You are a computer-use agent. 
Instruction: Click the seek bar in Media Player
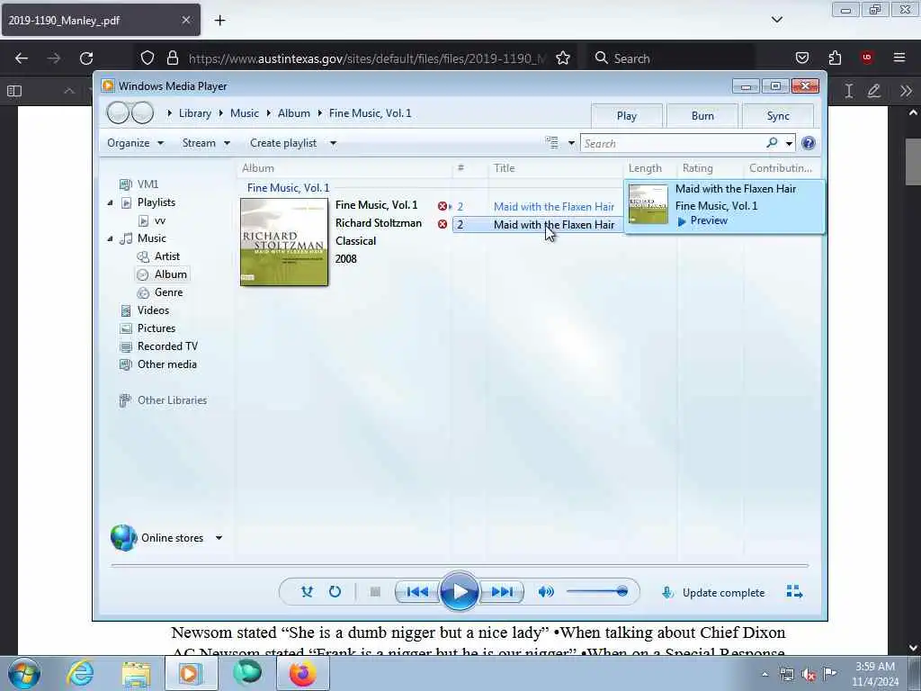point(460,565)
